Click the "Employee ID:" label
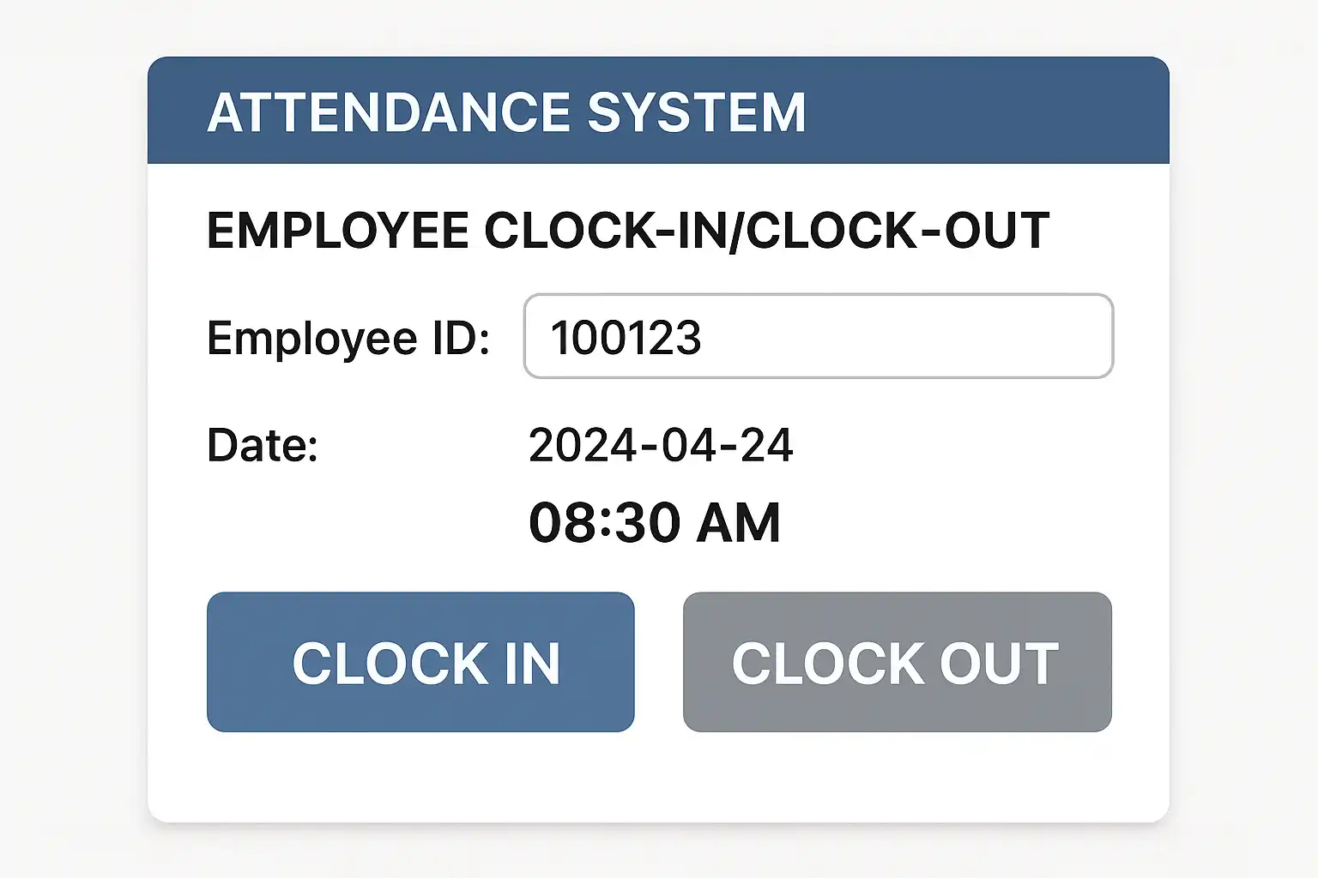Image resolution: width=1318 pixels, height=878 pixels. click(348, 338)
